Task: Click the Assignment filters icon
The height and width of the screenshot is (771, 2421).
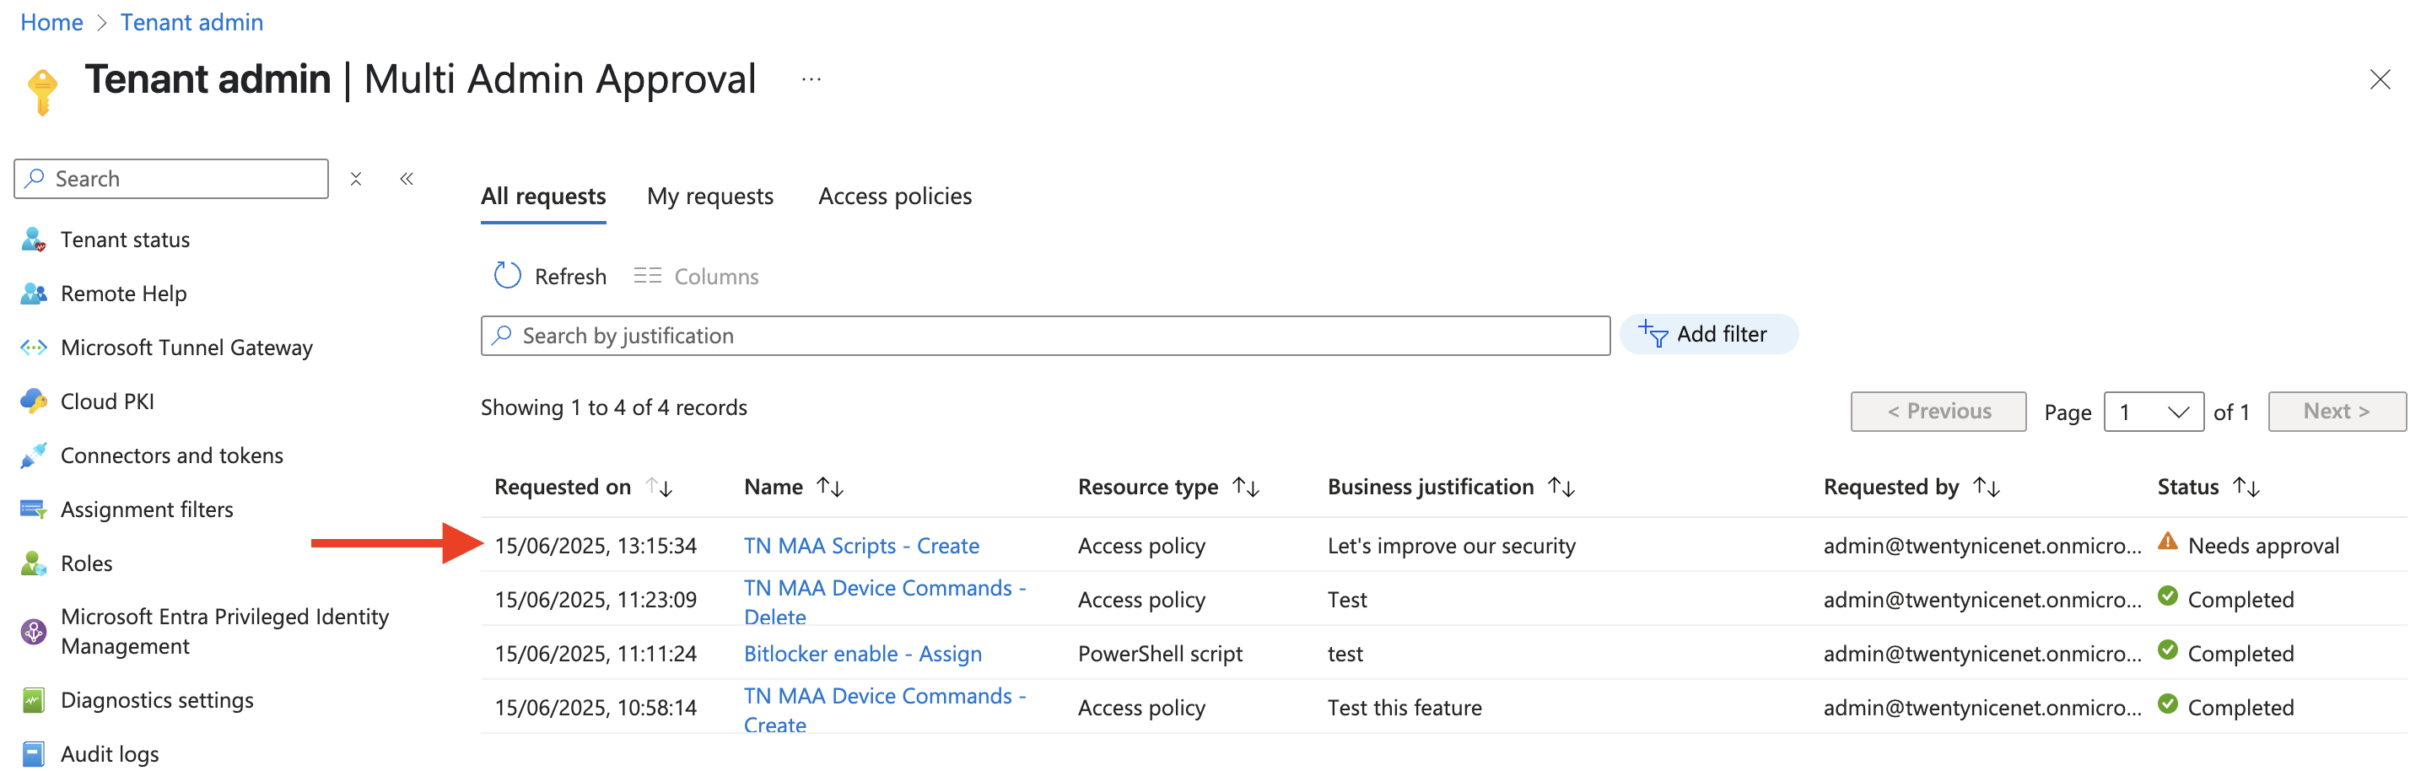Action: pyautogui.click(x=33, y=510)
